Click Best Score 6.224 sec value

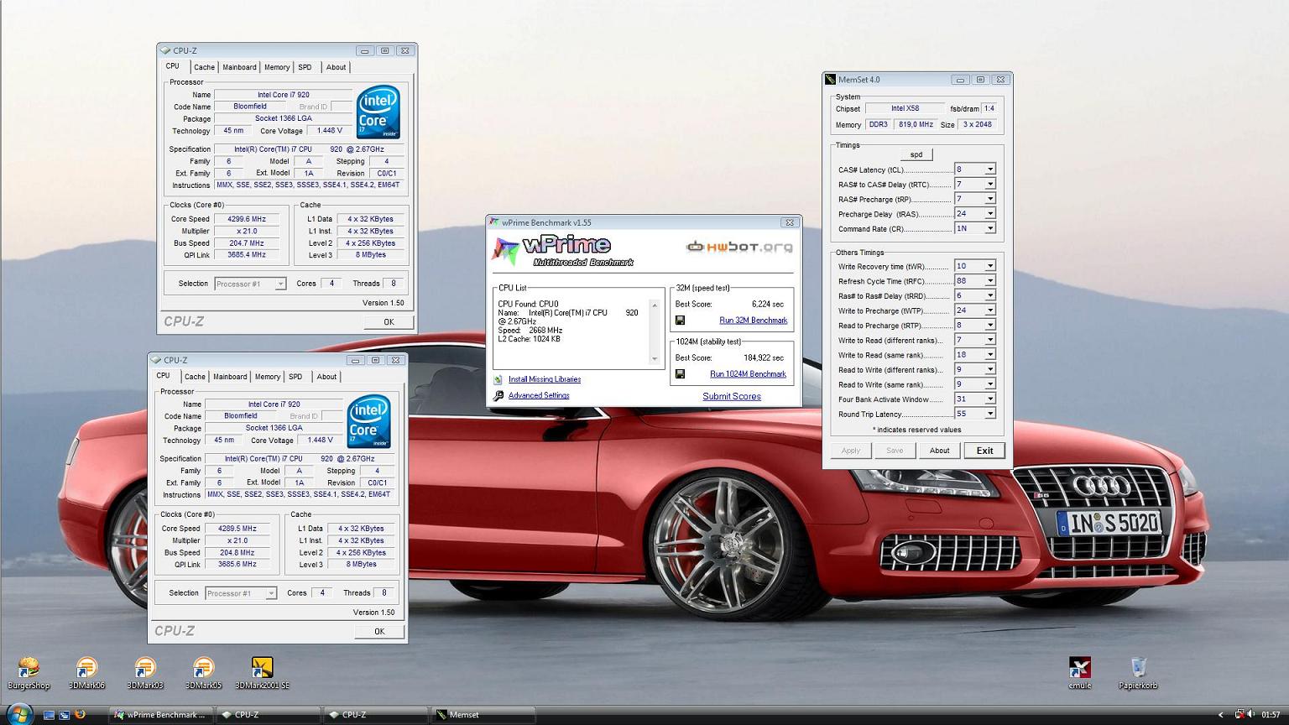[x=768, y=304]
